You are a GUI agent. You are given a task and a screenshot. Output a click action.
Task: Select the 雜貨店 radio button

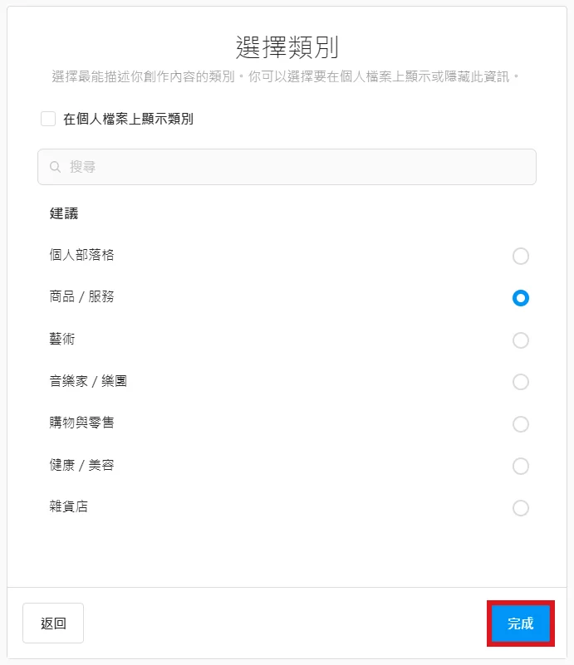tap(521, 508)
